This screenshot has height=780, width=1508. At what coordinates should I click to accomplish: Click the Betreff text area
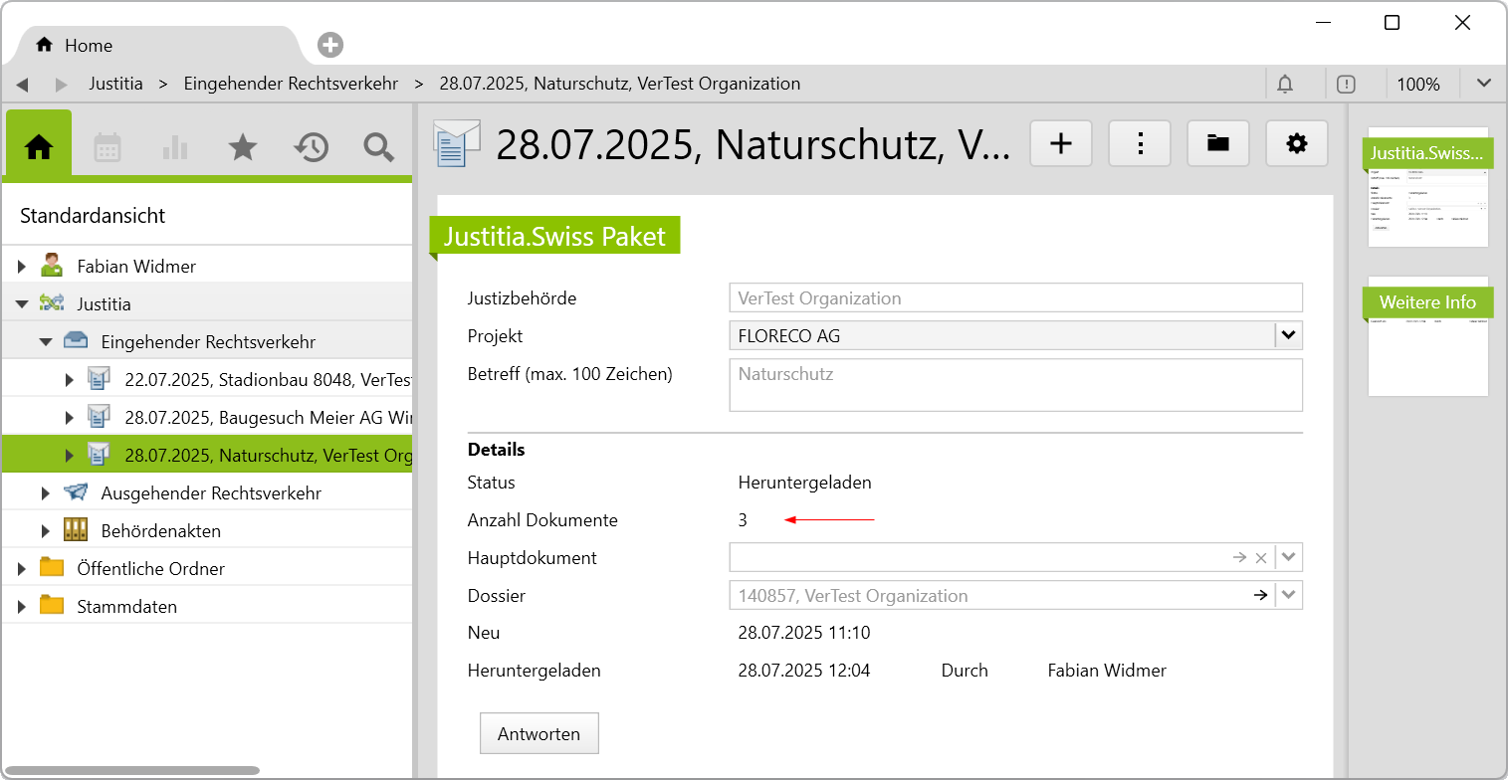(x=1015, y=385)
